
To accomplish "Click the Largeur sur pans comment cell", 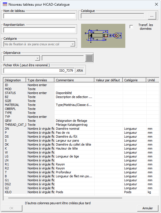I will coord(74,140).
